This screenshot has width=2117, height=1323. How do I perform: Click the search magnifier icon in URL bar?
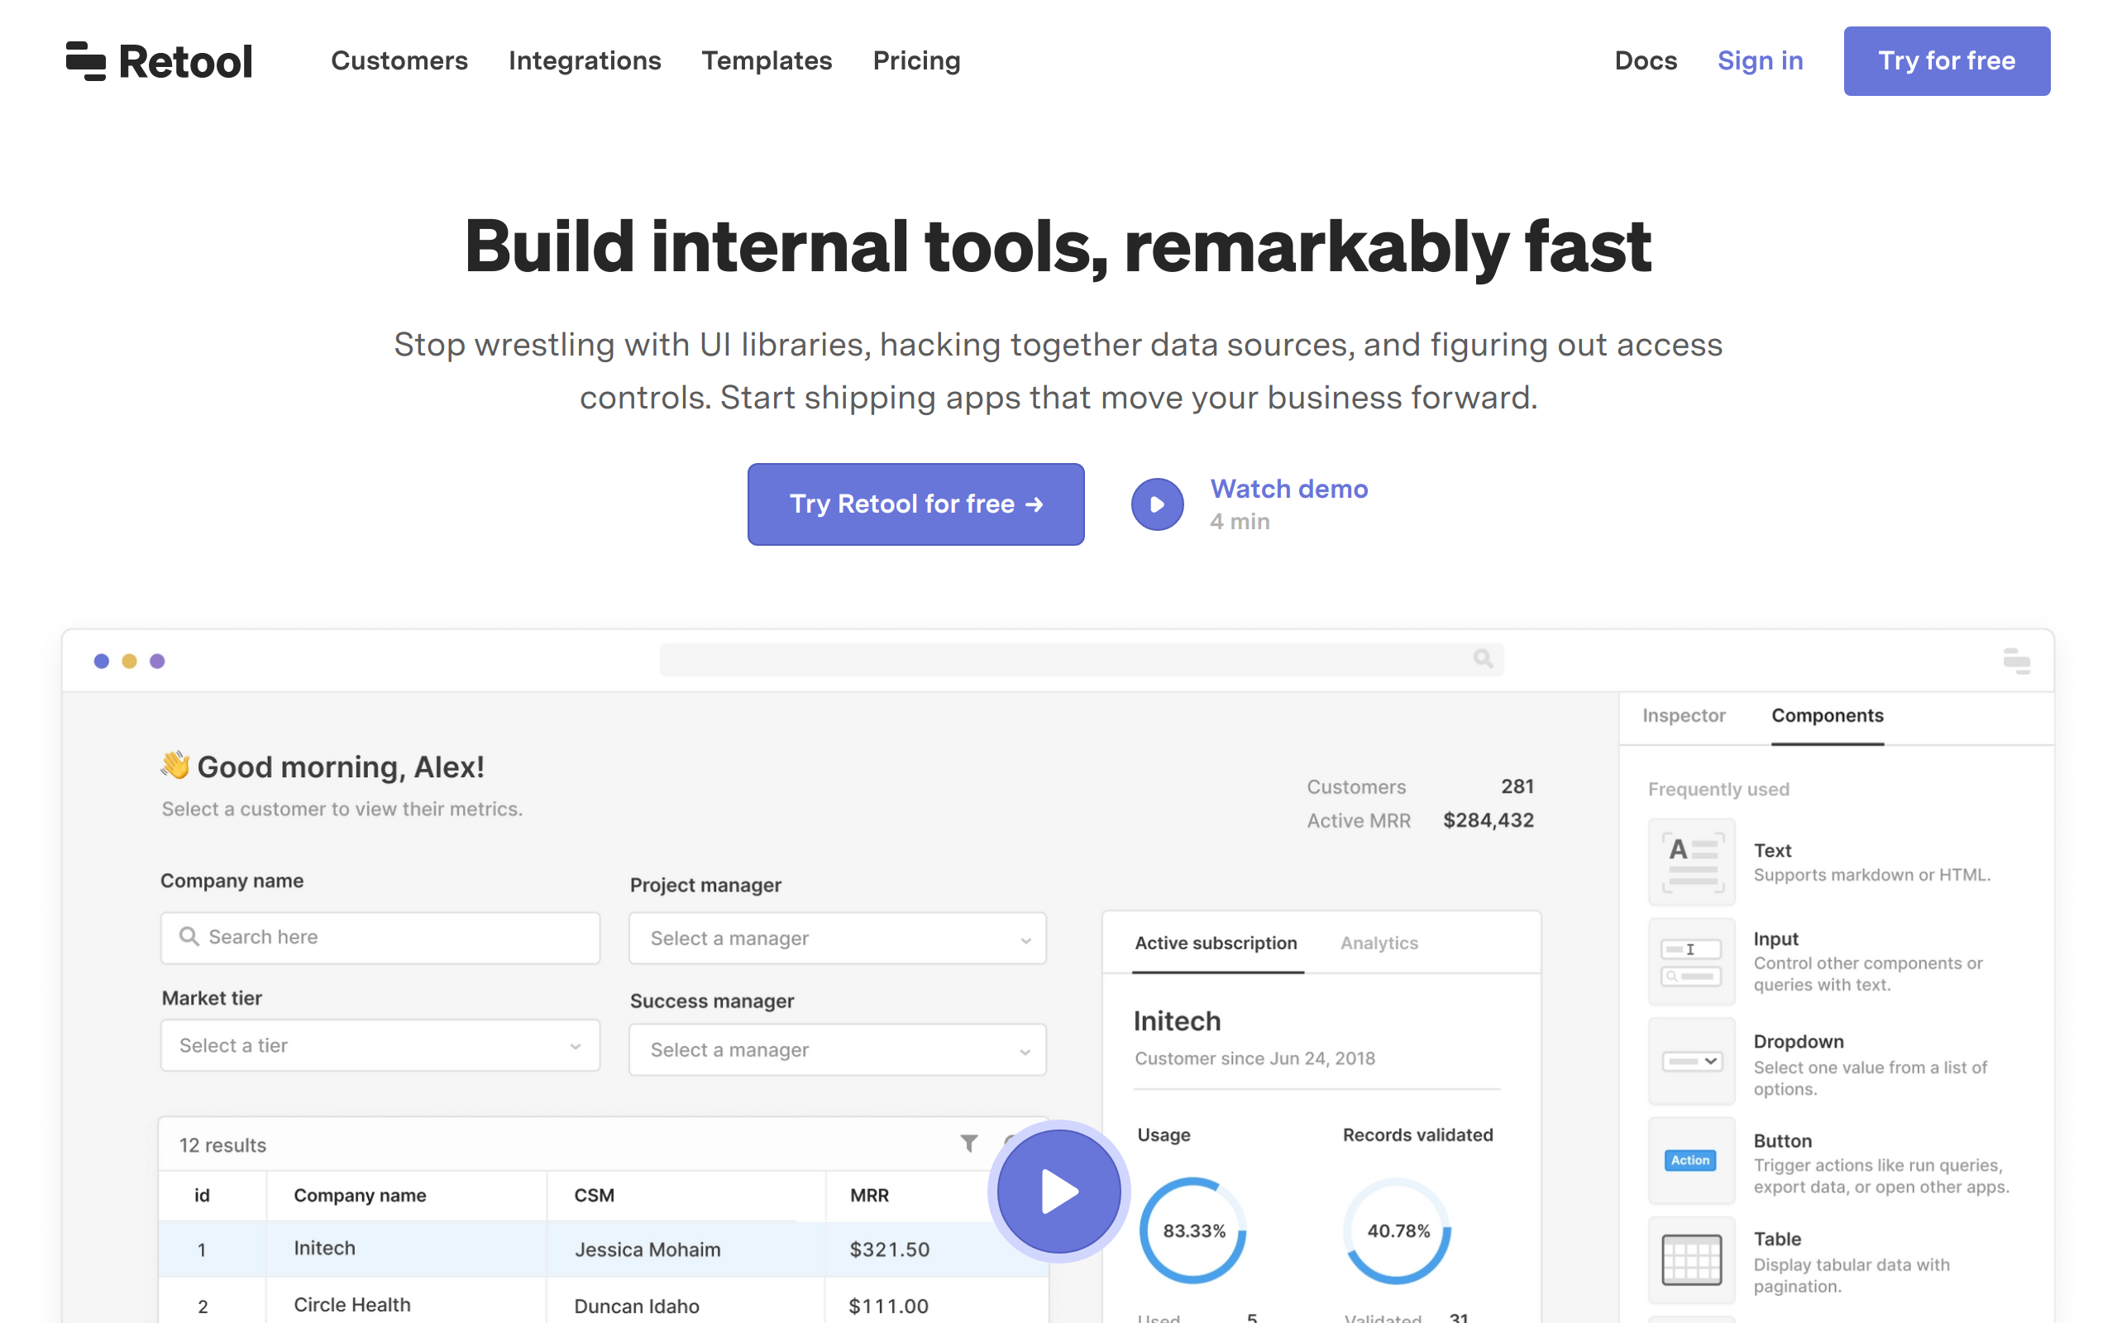(1481, 658)
